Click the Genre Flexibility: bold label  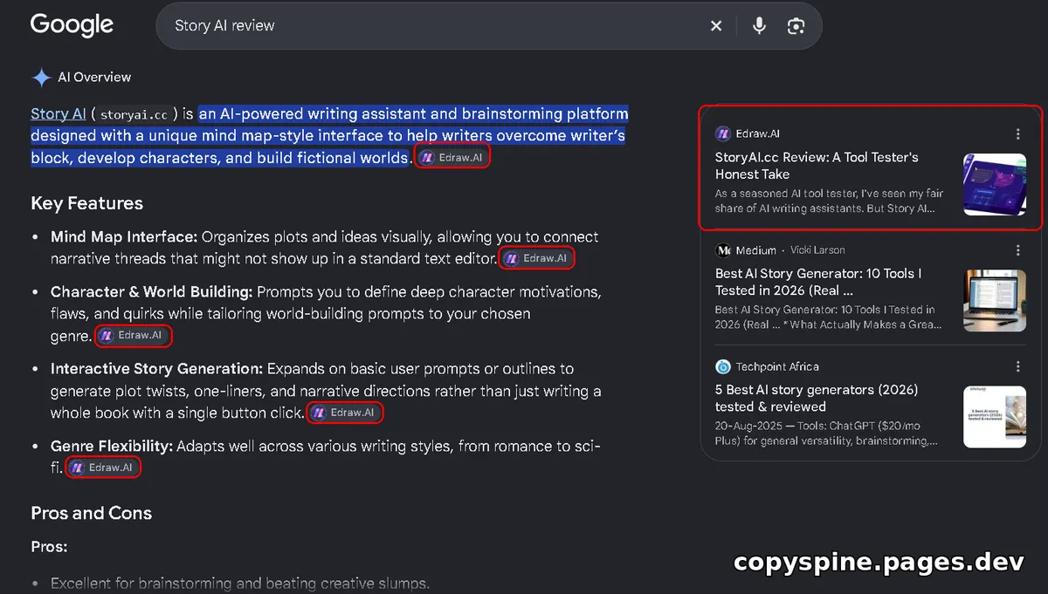tap(112, 447)
